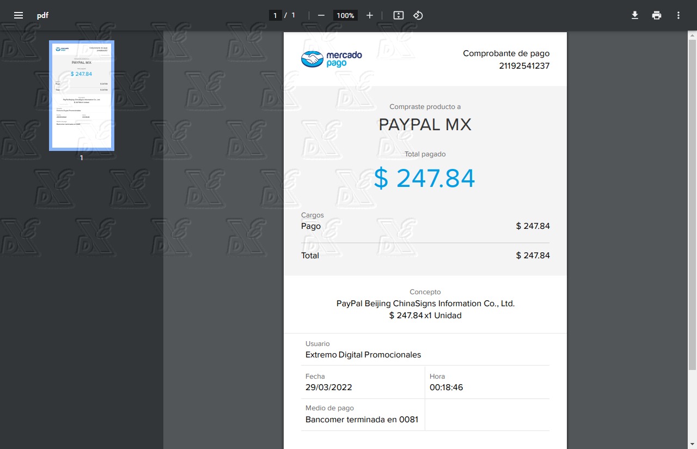Click the 'Total pagado' label
The image size is (697, 449).
point(425,154)
